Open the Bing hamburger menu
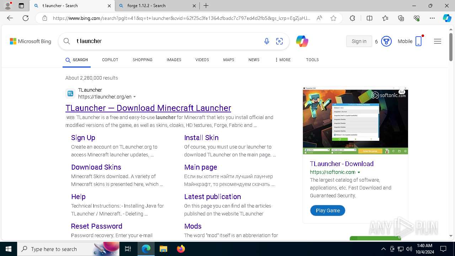Screen dimensions: 455x256 [x=438, y=41]
